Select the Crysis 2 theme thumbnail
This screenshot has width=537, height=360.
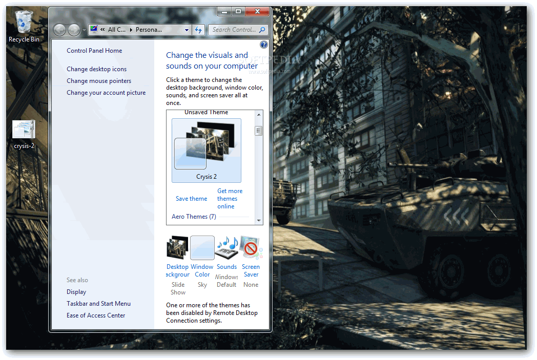click(x=206, y=150)
